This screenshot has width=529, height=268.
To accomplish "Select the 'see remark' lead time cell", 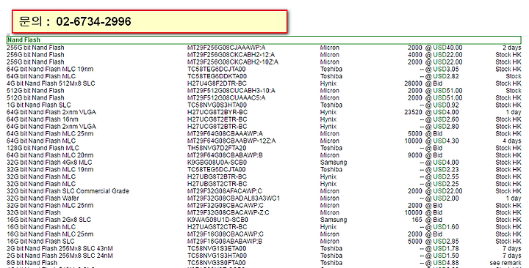I will (505, 263).
